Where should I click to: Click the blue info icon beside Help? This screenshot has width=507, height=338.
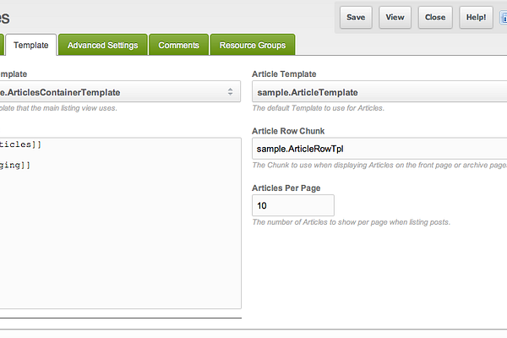coord(504,18)
